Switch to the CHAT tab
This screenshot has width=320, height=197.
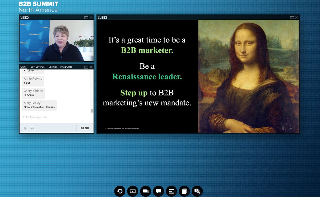[23, 67]
